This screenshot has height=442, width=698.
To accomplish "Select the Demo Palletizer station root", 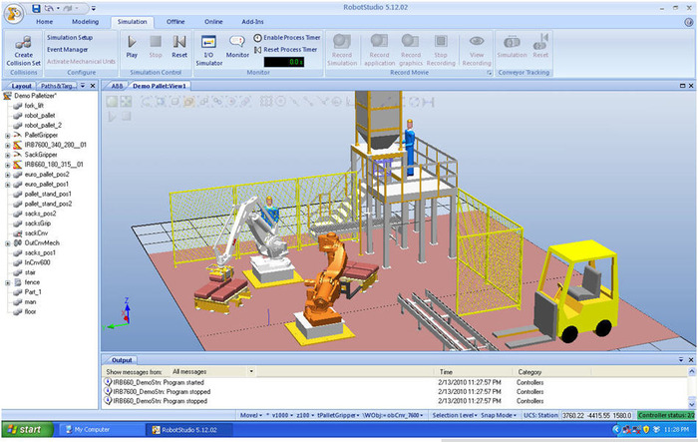I will click(x=35, y=96).
